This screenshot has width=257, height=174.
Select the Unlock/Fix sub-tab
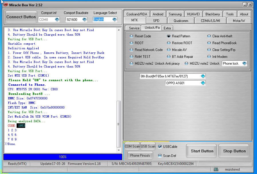152,28
